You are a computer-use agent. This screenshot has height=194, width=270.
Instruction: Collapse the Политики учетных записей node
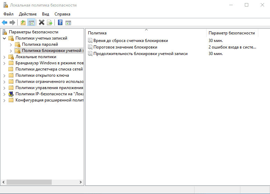point(4,38)
